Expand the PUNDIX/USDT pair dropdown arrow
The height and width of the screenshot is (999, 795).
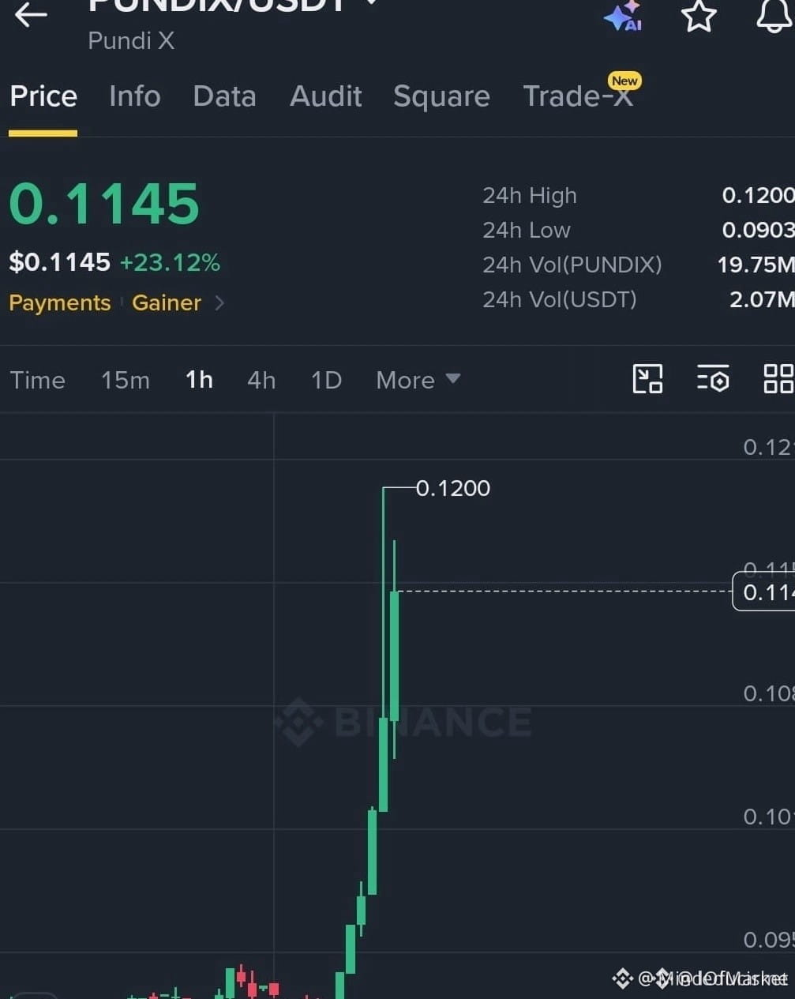[x=372, y=3]
